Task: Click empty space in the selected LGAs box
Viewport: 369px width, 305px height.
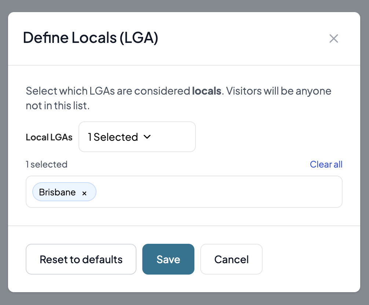Action: click(220, 192)
